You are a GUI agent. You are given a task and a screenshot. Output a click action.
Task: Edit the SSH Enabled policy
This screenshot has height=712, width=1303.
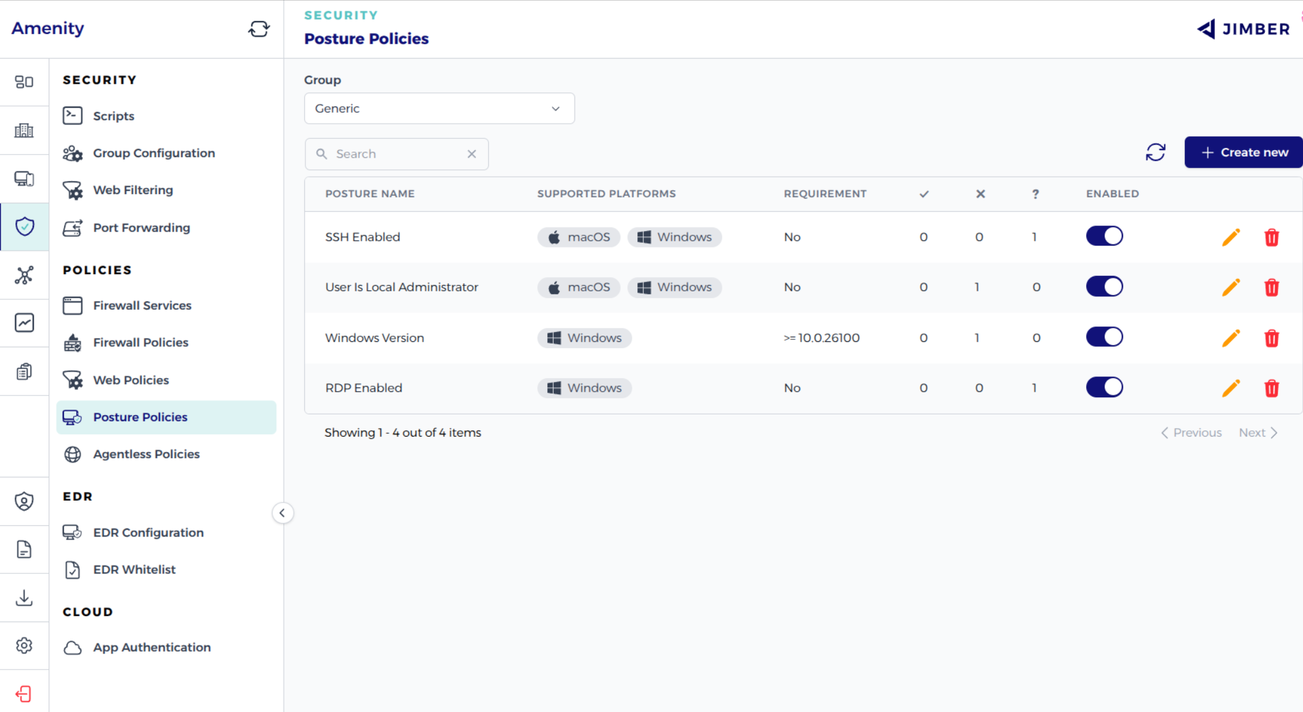(x=1230, y=237)
